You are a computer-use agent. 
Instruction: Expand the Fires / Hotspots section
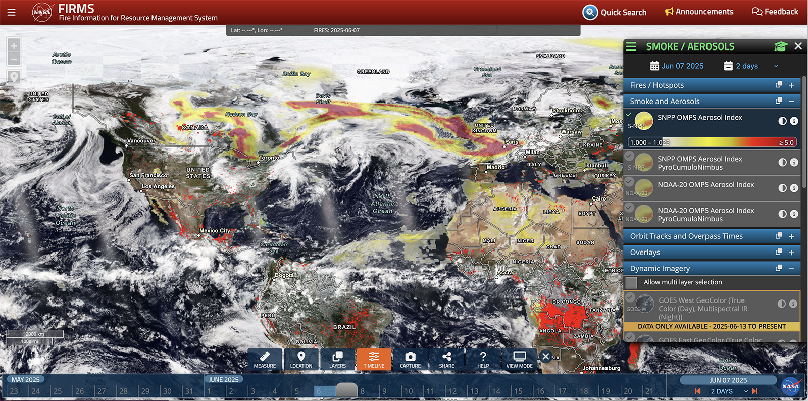point(791,85)
